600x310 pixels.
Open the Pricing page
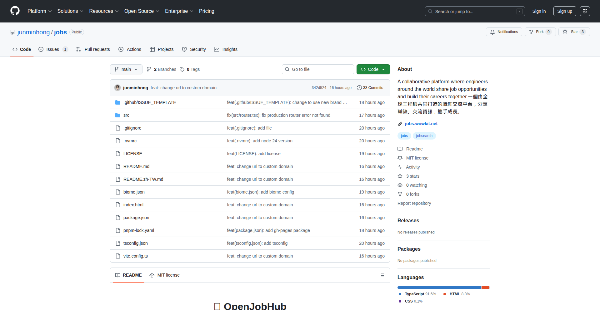tap(207, 11)
